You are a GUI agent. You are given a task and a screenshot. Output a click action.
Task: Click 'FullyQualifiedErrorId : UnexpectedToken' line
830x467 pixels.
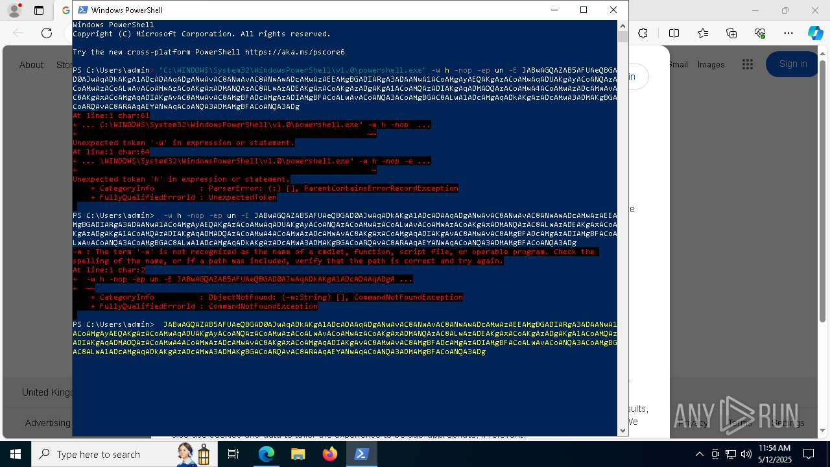click(184, 197)
